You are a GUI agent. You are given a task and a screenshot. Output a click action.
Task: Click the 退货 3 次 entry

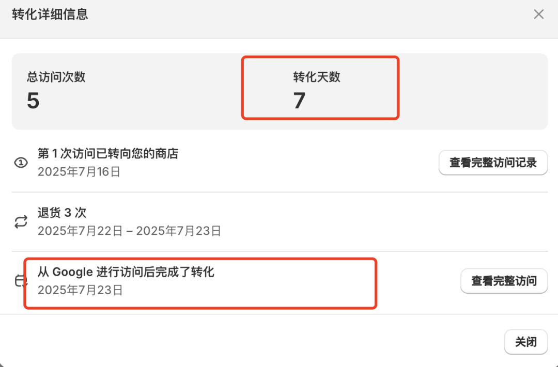click(61, 212)
